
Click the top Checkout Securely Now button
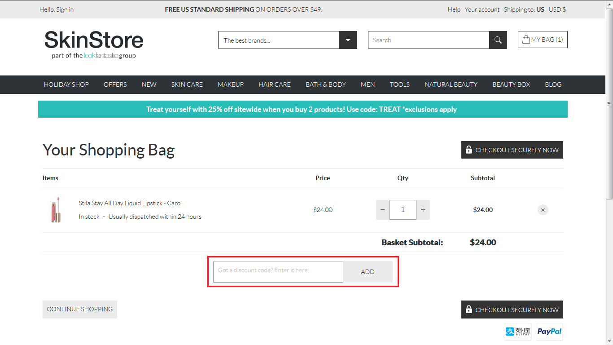[512, 150]
